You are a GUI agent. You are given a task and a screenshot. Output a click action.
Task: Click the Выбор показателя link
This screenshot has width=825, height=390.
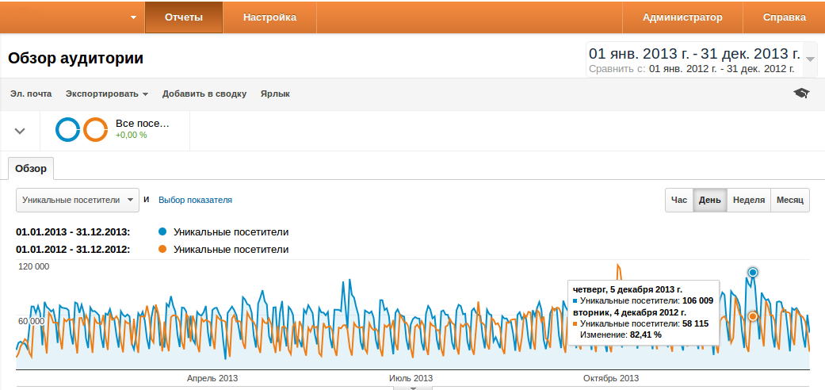pyautogui.click(x=195, y=201)
